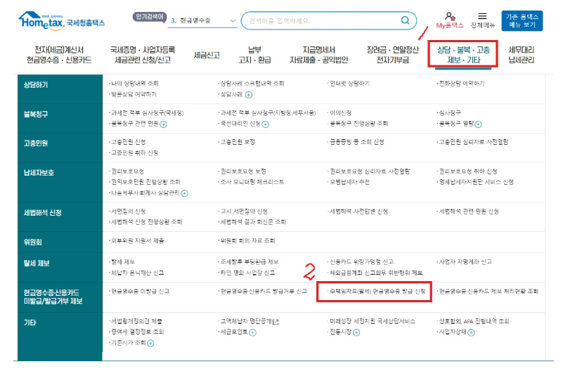Open 권리보호요청 link
The width and height of the screenshot is (568, 376).
pos(127,171)
